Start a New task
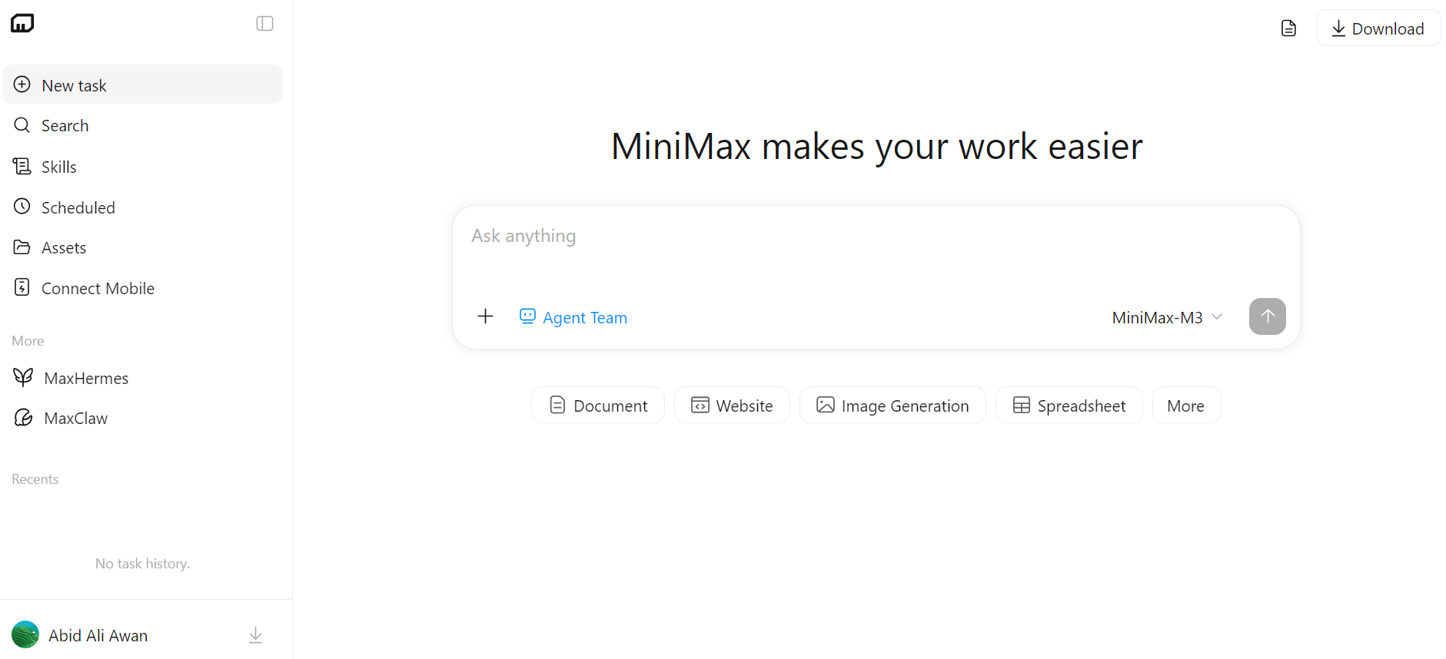The image size is (1446, 659). click(x=143, y=84)
